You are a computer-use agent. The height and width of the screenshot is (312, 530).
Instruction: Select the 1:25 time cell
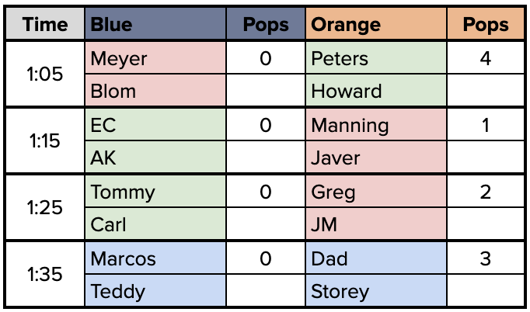point(45,207)
